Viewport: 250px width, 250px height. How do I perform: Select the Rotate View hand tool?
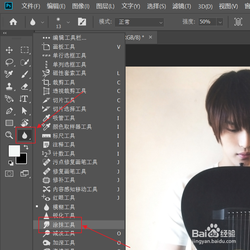click(25, 123)
